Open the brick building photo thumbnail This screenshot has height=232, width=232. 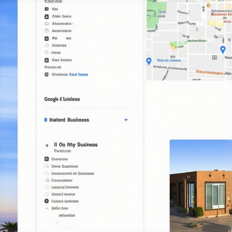[201, 186]
